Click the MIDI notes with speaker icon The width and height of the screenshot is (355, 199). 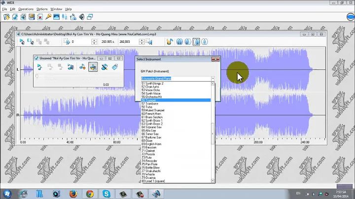tap(71, 67)
